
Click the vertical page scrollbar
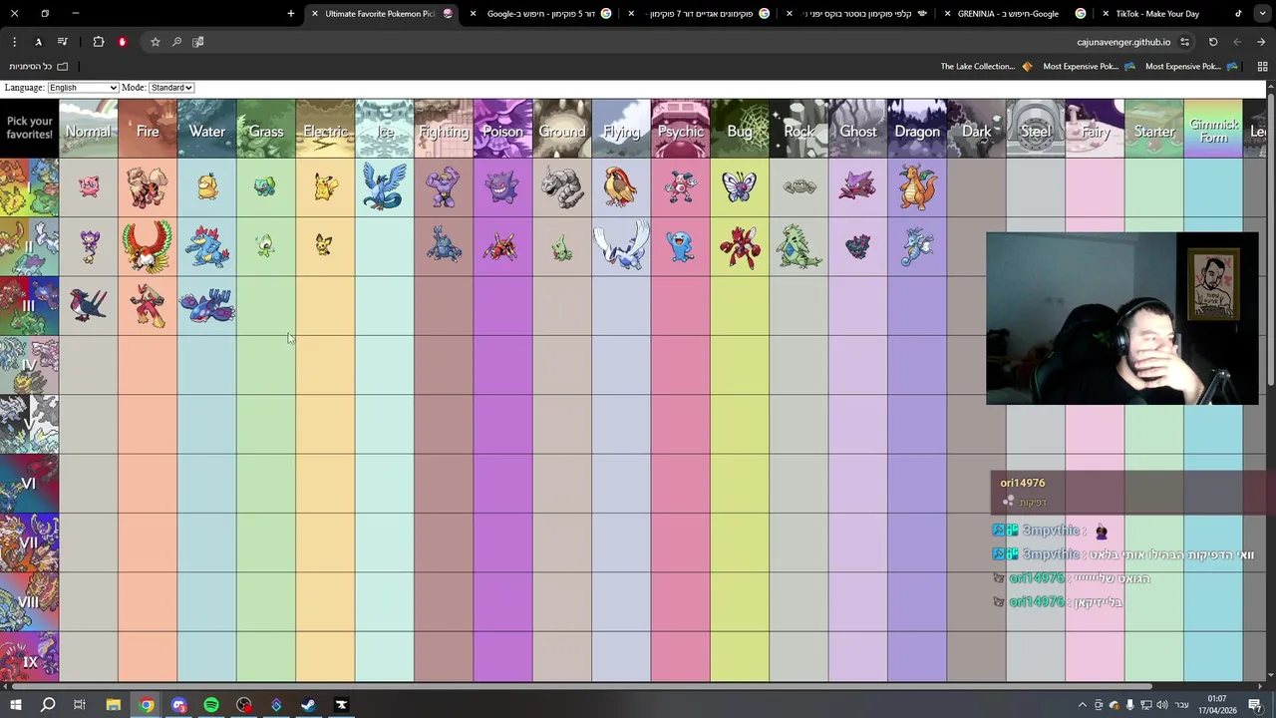[1271, 239]
